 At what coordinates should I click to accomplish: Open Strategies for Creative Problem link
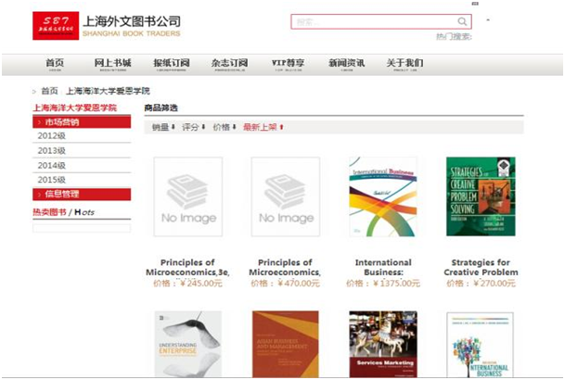pyautogui.click(x=481, y=267)
